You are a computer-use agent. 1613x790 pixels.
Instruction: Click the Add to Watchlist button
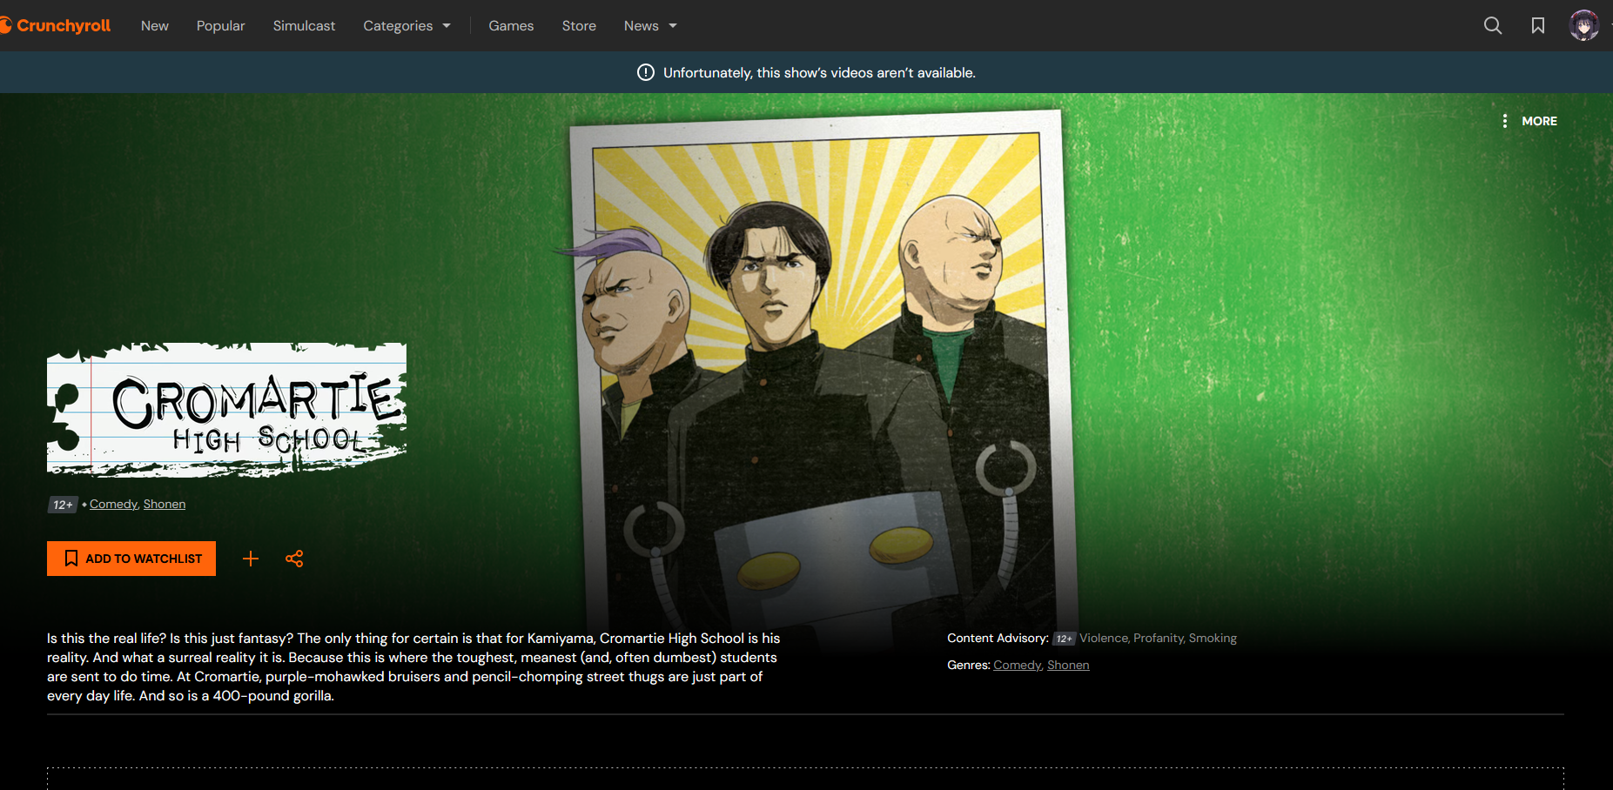[x=131, y=559]
